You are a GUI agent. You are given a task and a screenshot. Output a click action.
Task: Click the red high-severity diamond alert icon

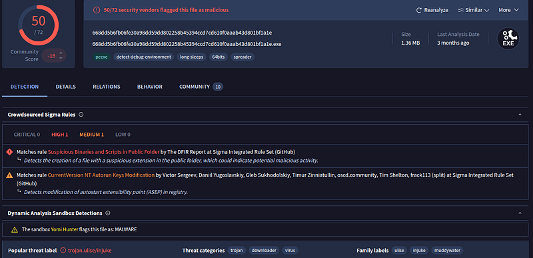pos(9,151)
